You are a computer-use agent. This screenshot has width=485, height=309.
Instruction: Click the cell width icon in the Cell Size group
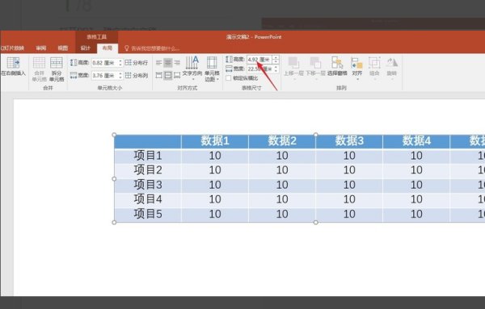point(74,75)
